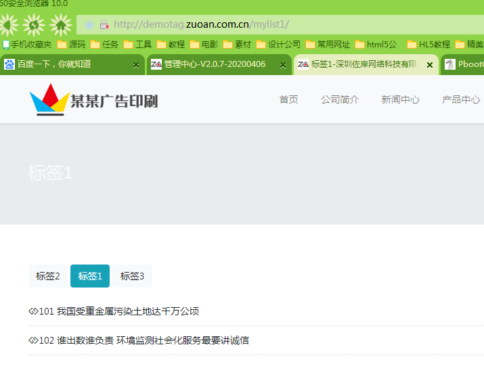Close the 管理中心-V2.0.7 tab
Screen dimensions: 484x366
[283, 65]
